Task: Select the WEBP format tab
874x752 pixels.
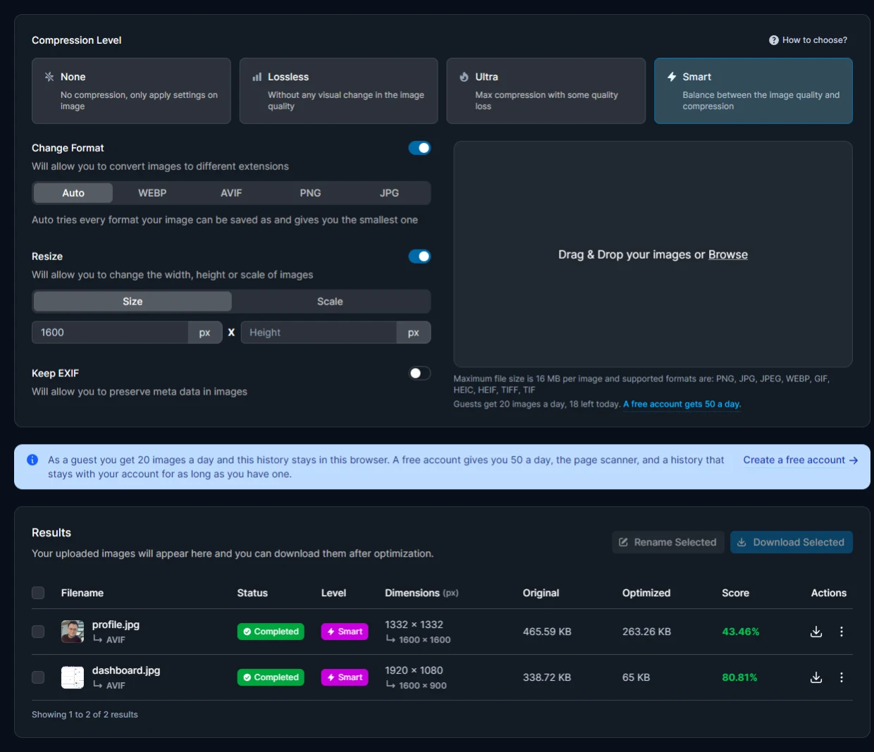Action: coord(152,193)
